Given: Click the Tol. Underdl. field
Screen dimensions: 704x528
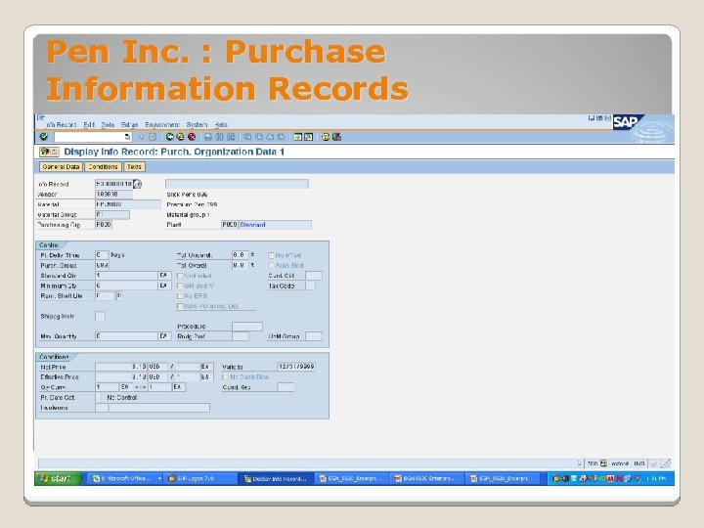Looking at the screenshot, I should [241, 255].
